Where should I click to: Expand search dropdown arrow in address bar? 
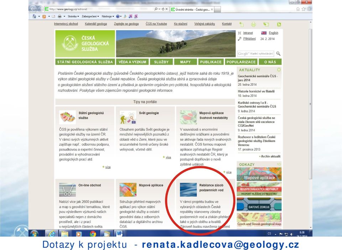[x=160, y=9]
